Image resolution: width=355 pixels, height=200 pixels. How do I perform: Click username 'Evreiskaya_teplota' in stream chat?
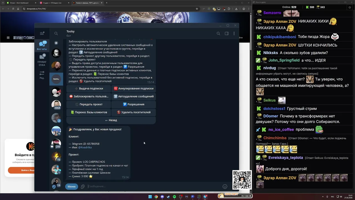click(x=286, y=157)
